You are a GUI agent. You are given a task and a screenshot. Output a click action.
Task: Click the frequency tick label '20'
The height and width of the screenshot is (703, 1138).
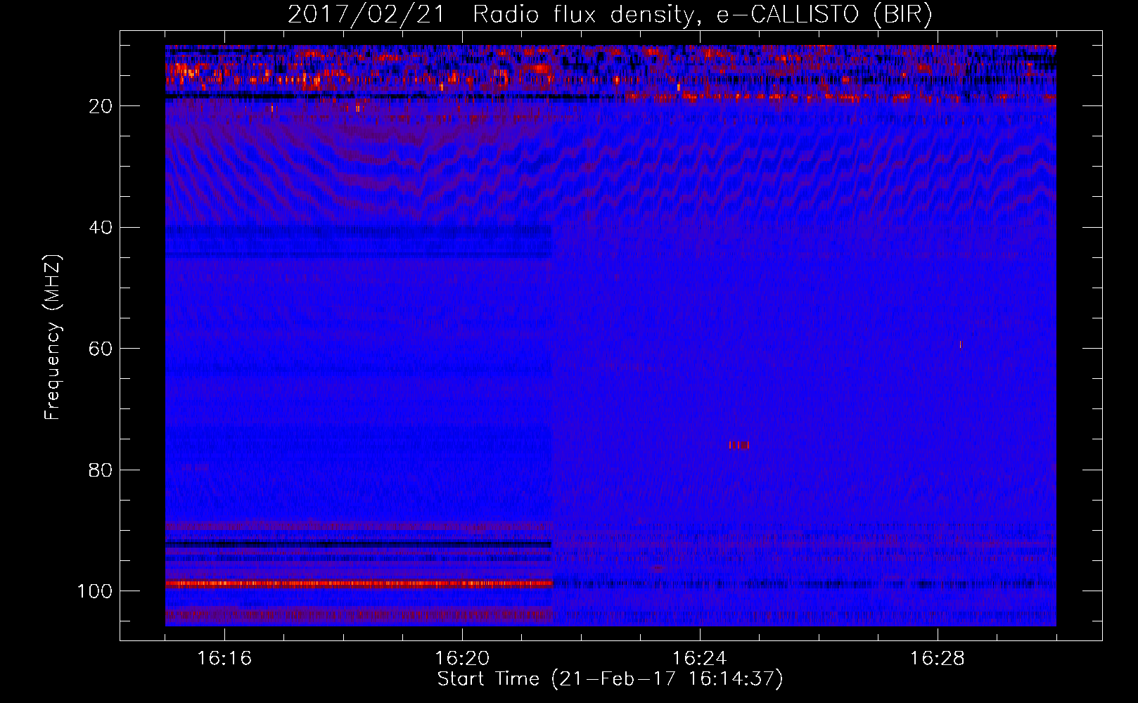[101, 106]
